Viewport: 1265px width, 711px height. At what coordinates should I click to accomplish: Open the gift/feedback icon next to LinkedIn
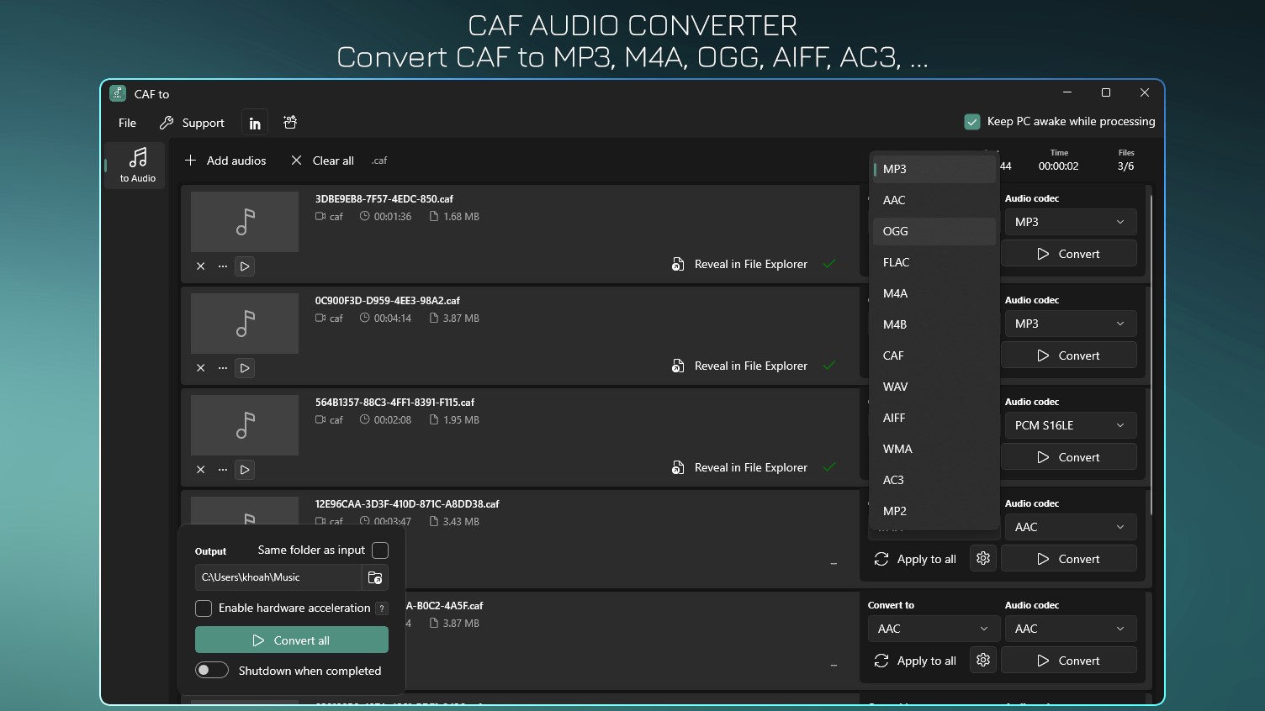289,122
